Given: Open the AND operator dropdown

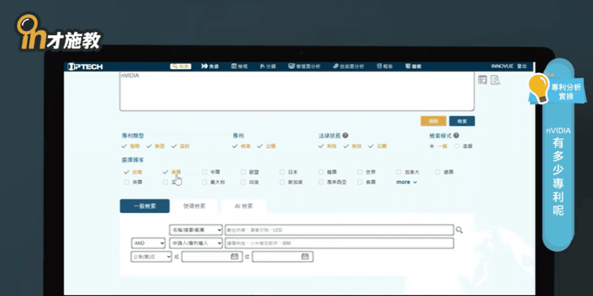Looking at the screenshot, I should (x=148, y=243).
